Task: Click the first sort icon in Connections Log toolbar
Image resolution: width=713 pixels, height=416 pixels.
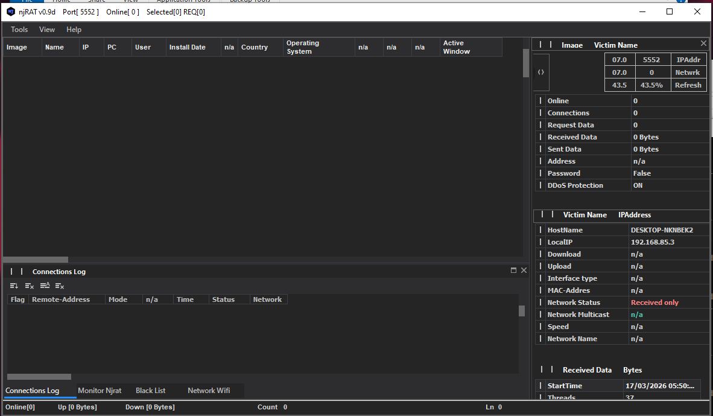Action: click(14, 286)
